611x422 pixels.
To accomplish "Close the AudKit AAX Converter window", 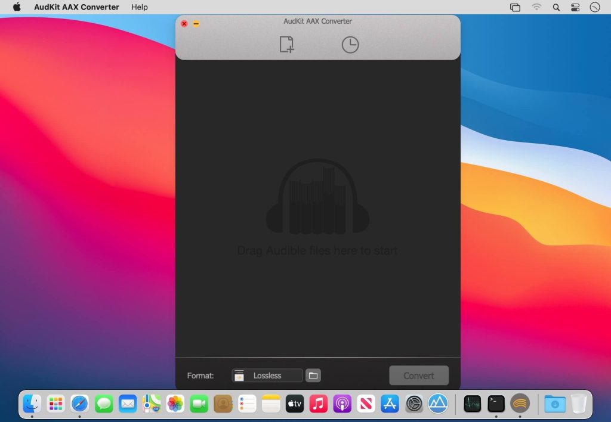I will click(184, 24).
